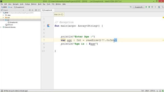Click the "Enter Age :" string on line 6
Image resolution: width=164 pixels, height=92 pixels.
coord(83,37)
